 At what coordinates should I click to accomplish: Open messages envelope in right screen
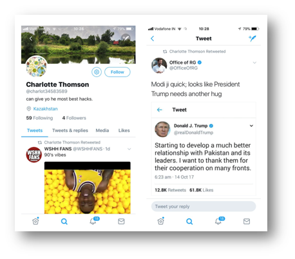tap(247, 221)
